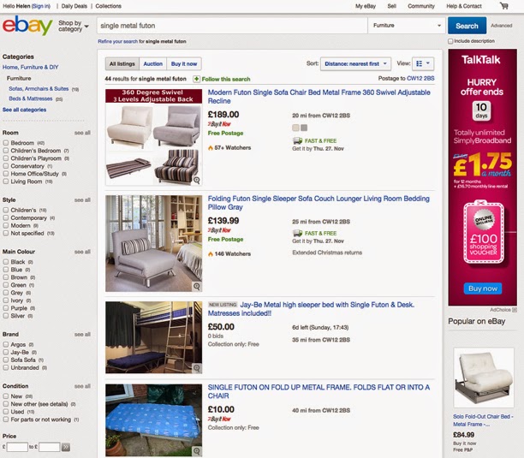The height and width of the screenshot is (458, 524).
Task: Click the eBay logo
Action: [x=27, y=26]
